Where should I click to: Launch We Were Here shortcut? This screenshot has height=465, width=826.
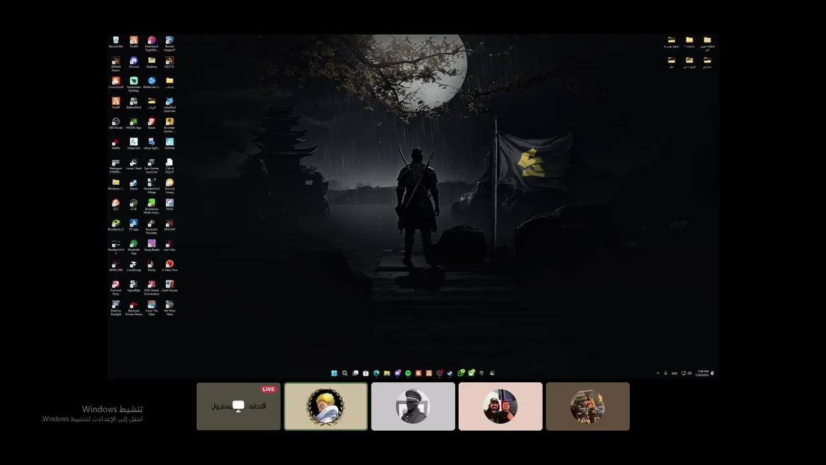click(x=169, y=307)
